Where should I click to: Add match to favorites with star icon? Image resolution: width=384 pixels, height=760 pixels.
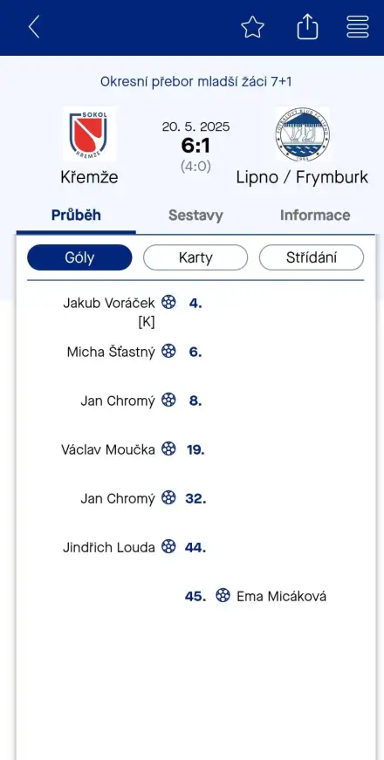coord(252,27)
